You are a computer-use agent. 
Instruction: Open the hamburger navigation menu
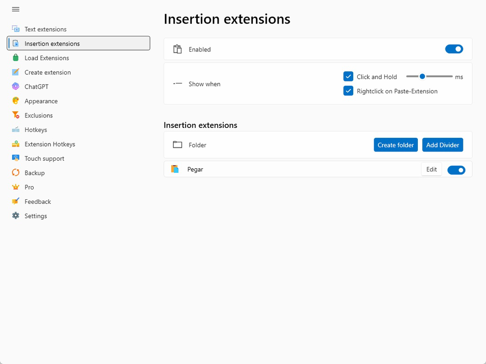click(x=15, y=9)
